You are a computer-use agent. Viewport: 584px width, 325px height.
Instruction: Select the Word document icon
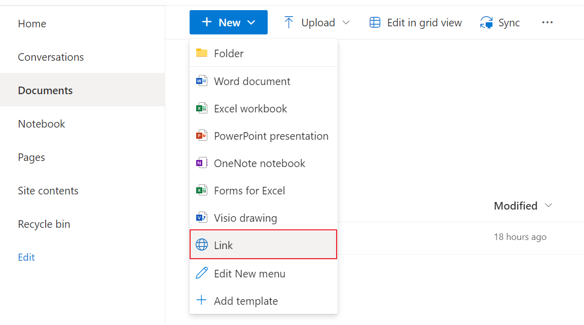coord(202,81)
